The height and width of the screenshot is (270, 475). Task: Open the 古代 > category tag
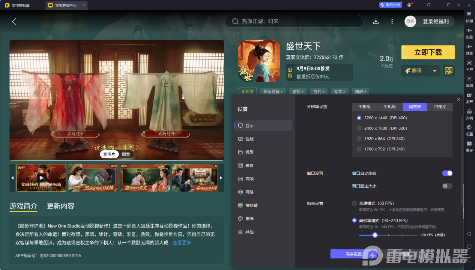[319, 91]
